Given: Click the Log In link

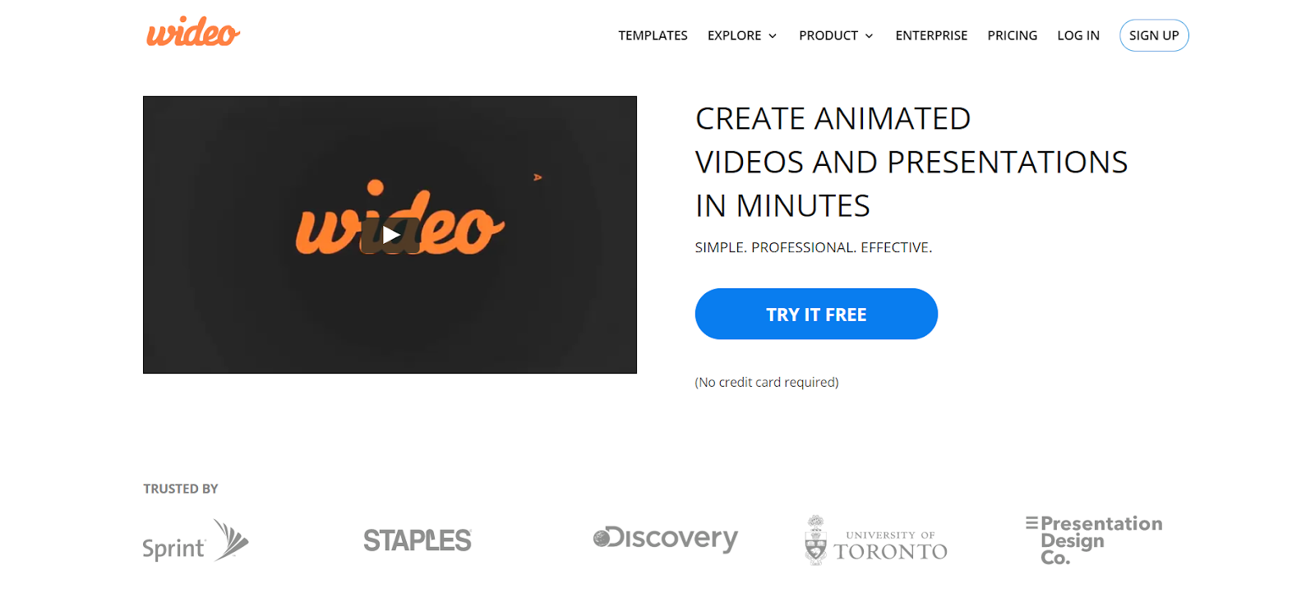Looking at the screenshot, I should click(1078, 35).
